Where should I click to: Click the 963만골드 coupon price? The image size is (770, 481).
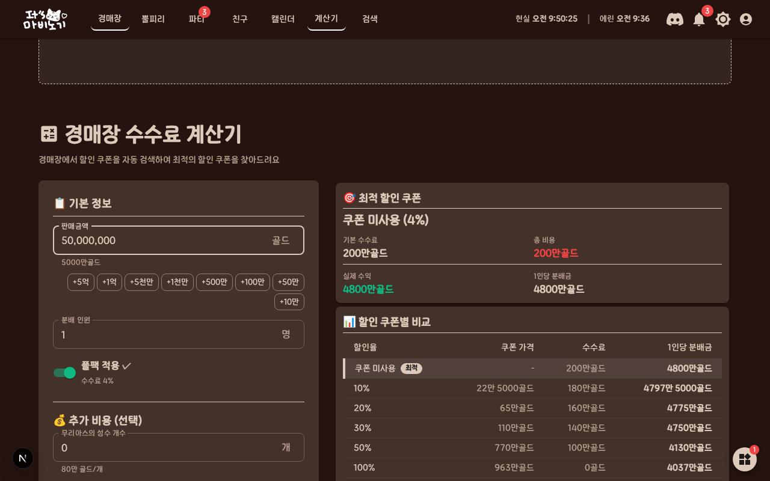514,468
